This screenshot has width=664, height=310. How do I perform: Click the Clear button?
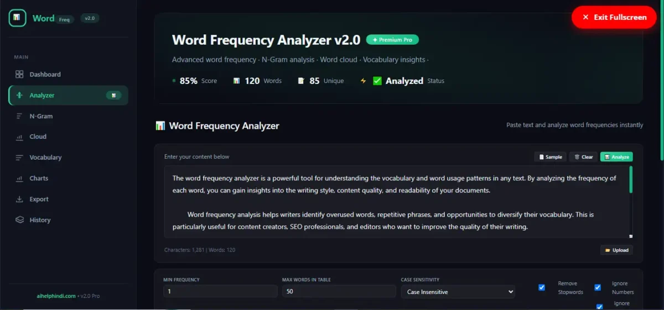click(583, 157)
